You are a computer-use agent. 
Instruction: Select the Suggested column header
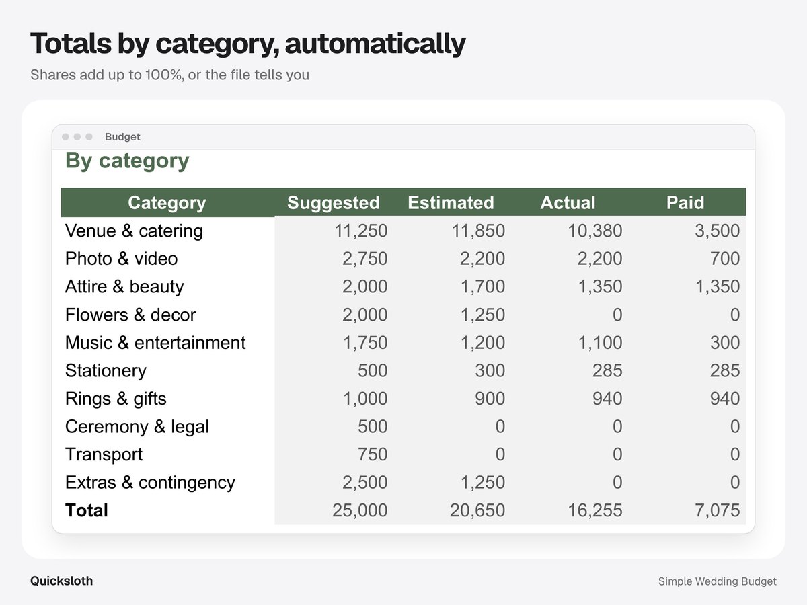pos(333,202)
